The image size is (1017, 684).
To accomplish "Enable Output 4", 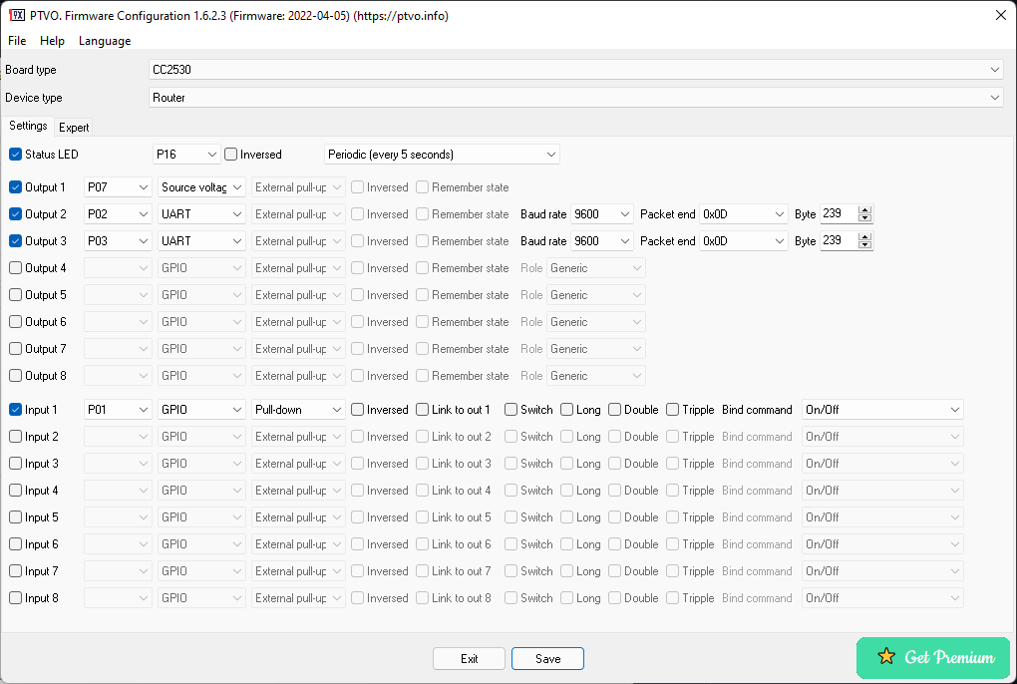I will [x=13, y=267].
